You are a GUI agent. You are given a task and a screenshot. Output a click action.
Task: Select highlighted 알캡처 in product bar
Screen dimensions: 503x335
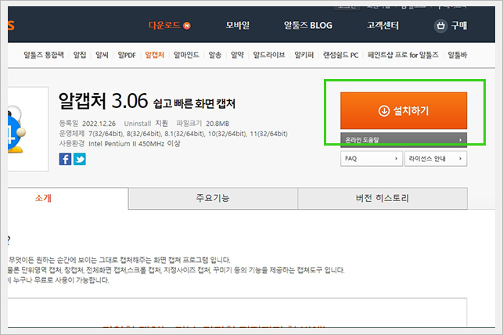(155, 55)
